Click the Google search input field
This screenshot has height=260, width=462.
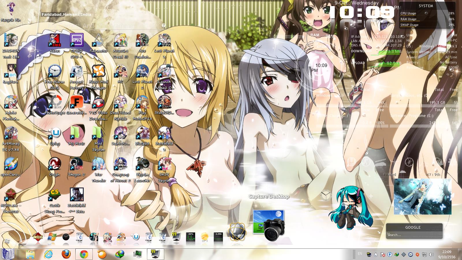[x=414, y=235]
